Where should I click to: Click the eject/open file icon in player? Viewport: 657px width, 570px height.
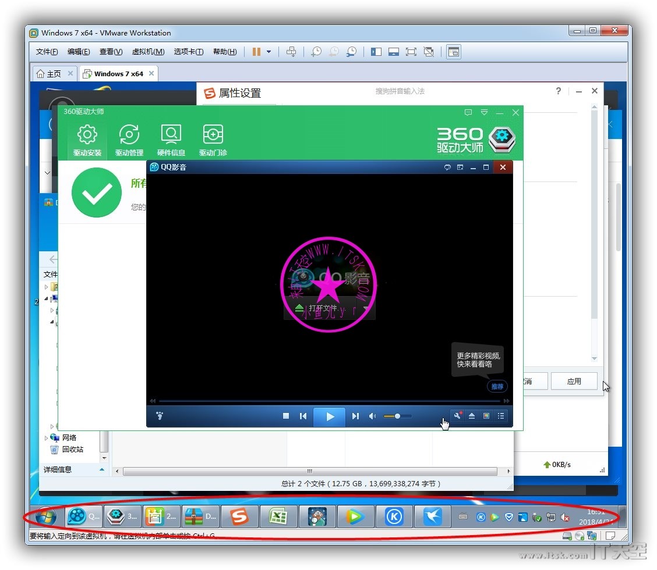coord(472,416)
